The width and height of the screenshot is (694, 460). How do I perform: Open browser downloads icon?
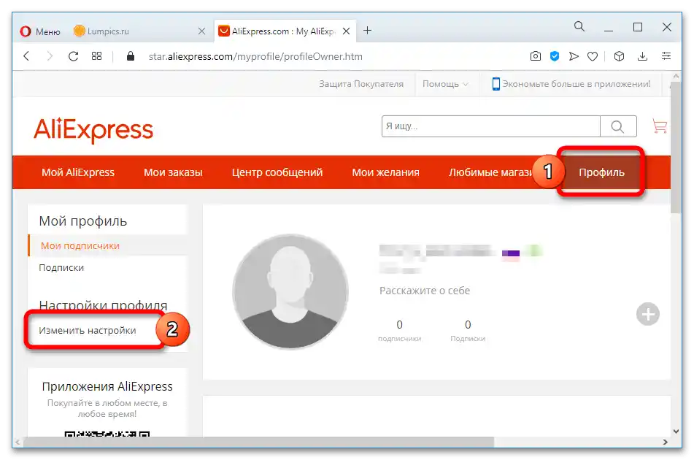[642, 56]
